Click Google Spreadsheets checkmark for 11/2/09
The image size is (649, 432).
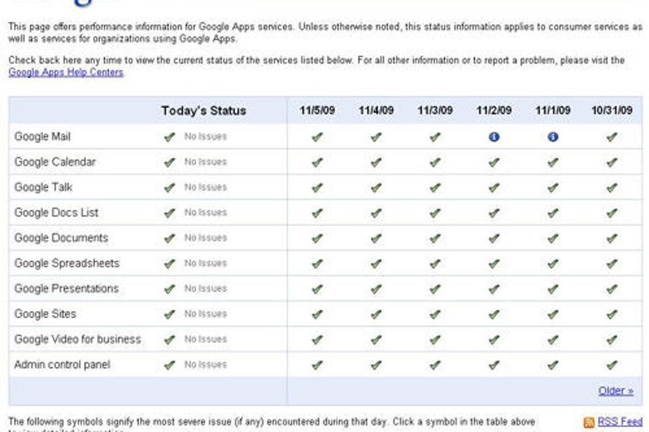493,263
